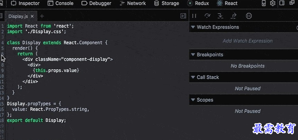Close the Display.js tab
The width and height of the screenshot is (298, 140).
[32, 16]
